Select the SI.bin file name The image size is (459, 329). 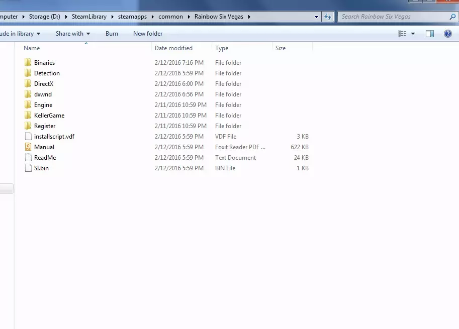(41, 168)
